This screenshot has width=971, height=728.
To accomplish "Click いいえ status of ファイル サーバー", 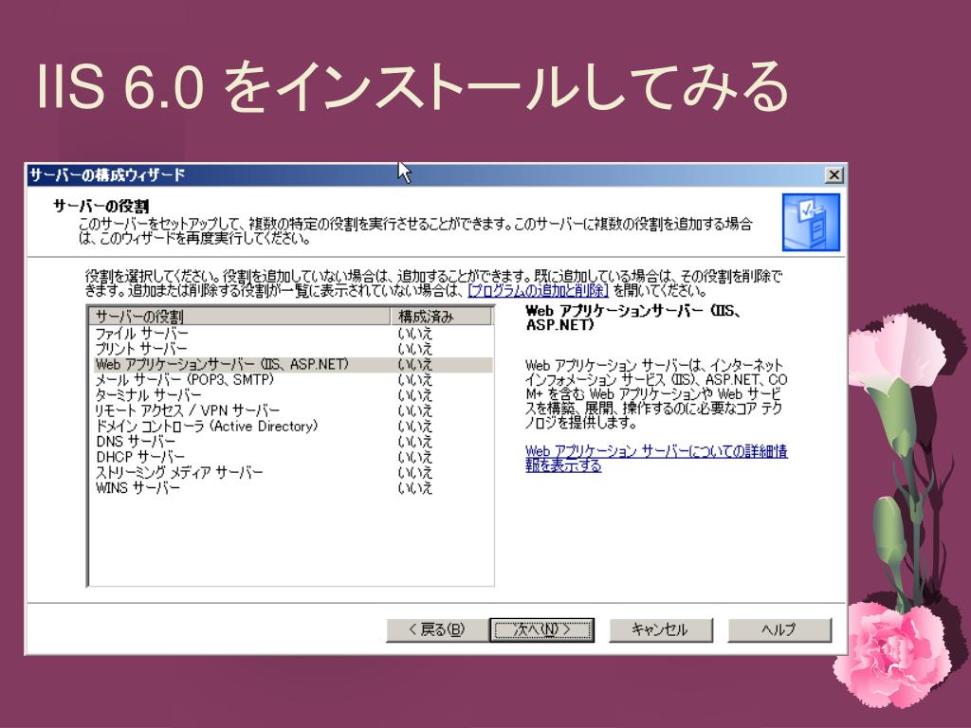I will click(415, 334).
